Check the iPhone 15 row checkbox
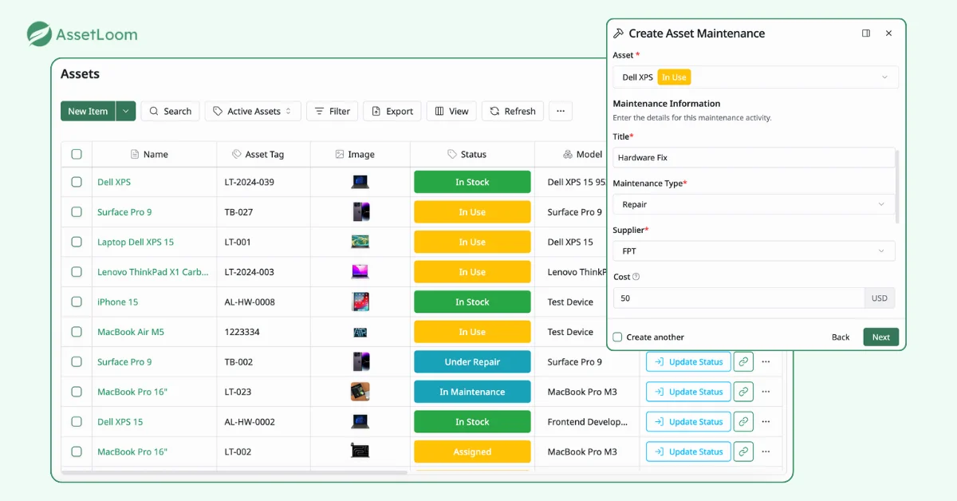Viewport: 957px width, 501px height. click(77, 302)
